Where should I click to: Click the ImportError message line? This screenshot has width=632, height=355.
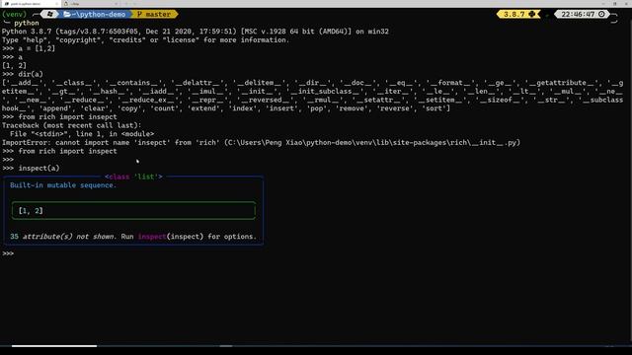click(x=261, y=142)
